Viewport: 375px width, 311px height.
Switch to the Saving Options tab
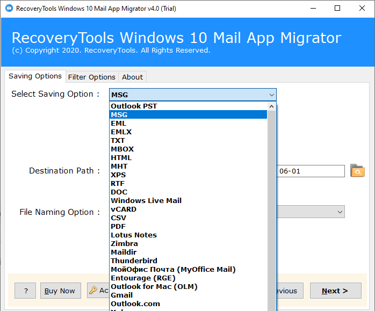(35, 76)
